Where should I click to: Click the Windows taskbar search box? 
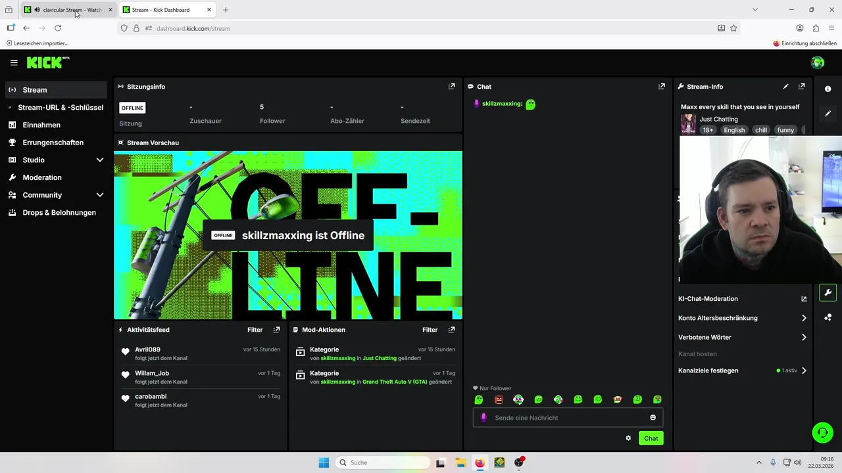pyautogui.click(x=382, y=462)
